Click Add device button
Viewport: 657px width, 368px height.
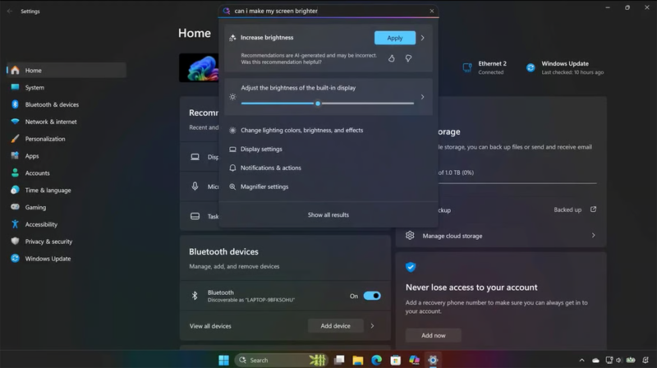336,325
